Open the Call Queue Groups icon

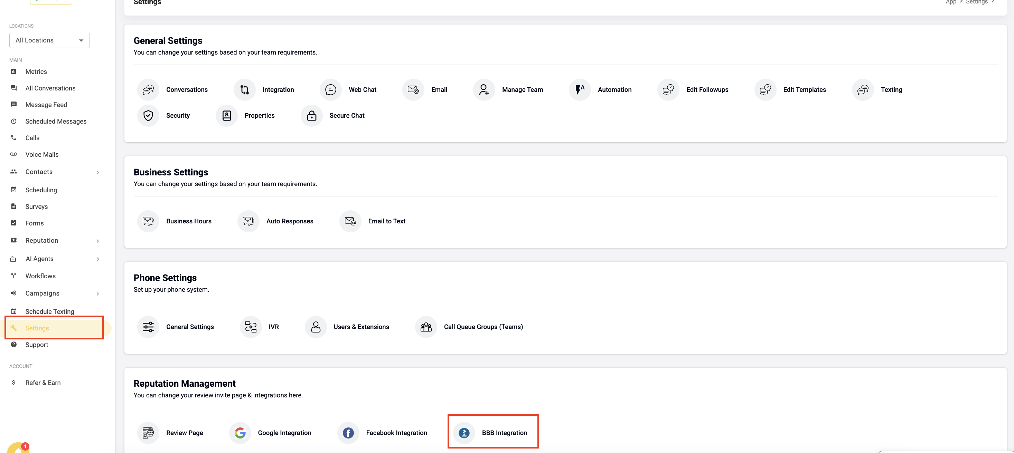(x=426, y=327)
